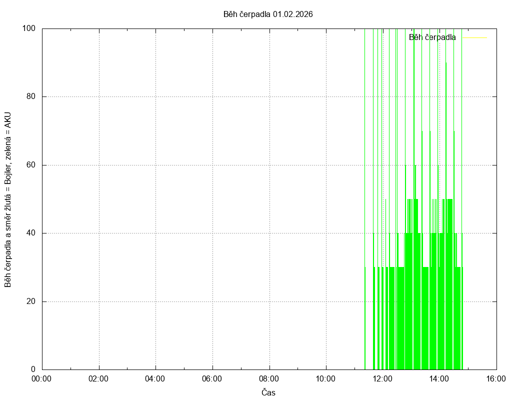The image size is (512, 400).
Task: Click the 40 label on the y-axis
Action: [31, 233]
